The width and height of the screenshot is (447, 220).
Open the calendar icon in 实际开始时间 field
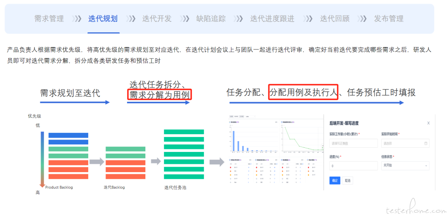[x=426, y=143]
